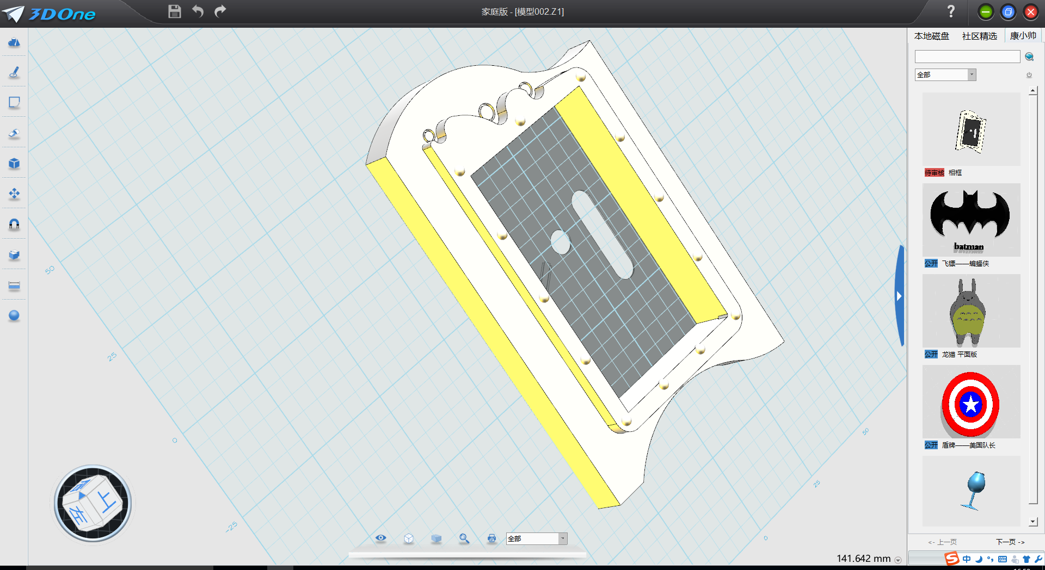Toggle wireframe cube display mode
Screen dimensions: 1045x570
click(409, 538)
